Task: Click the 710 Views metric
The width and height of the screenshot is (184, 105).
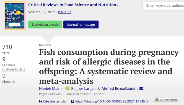Action: click(7, 49)
